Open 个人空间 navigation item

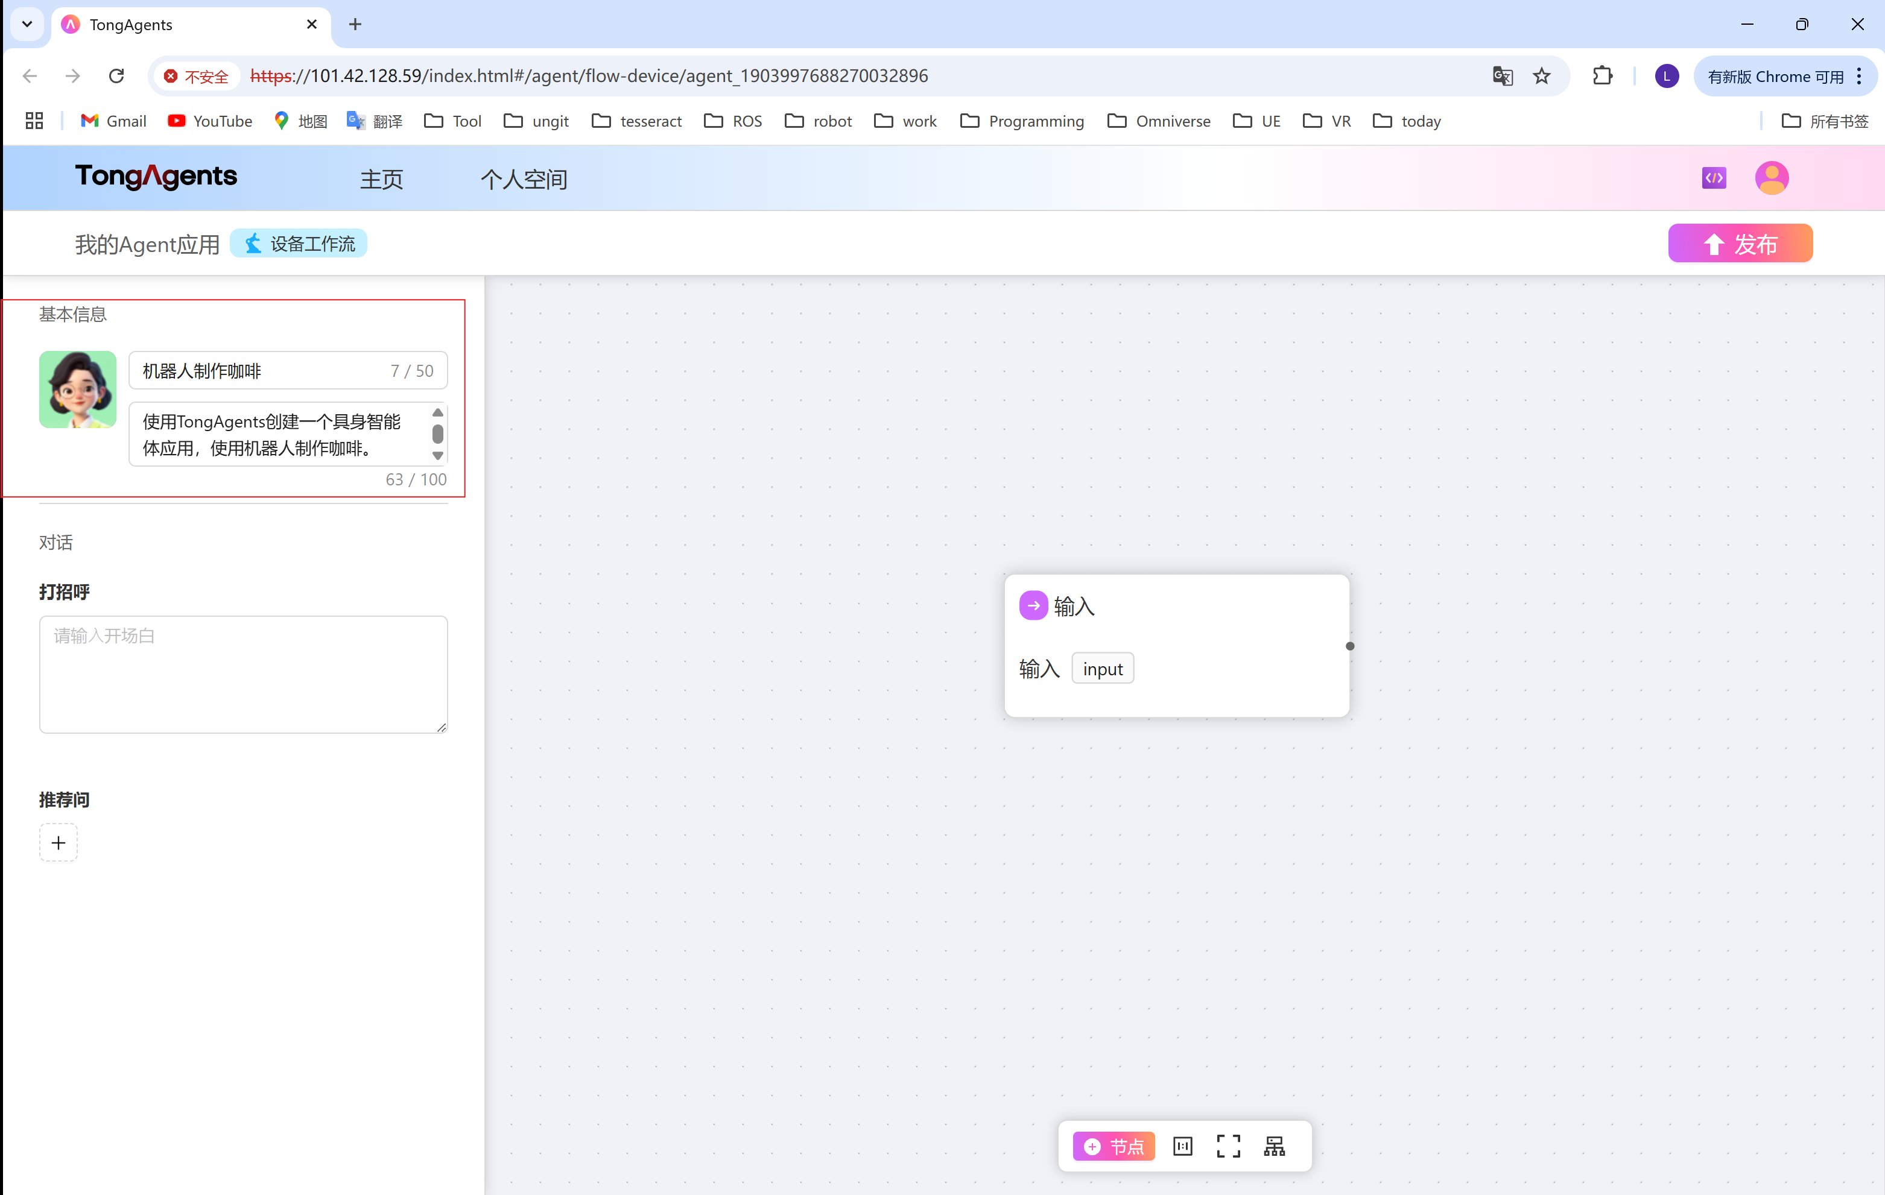(523, 179)
